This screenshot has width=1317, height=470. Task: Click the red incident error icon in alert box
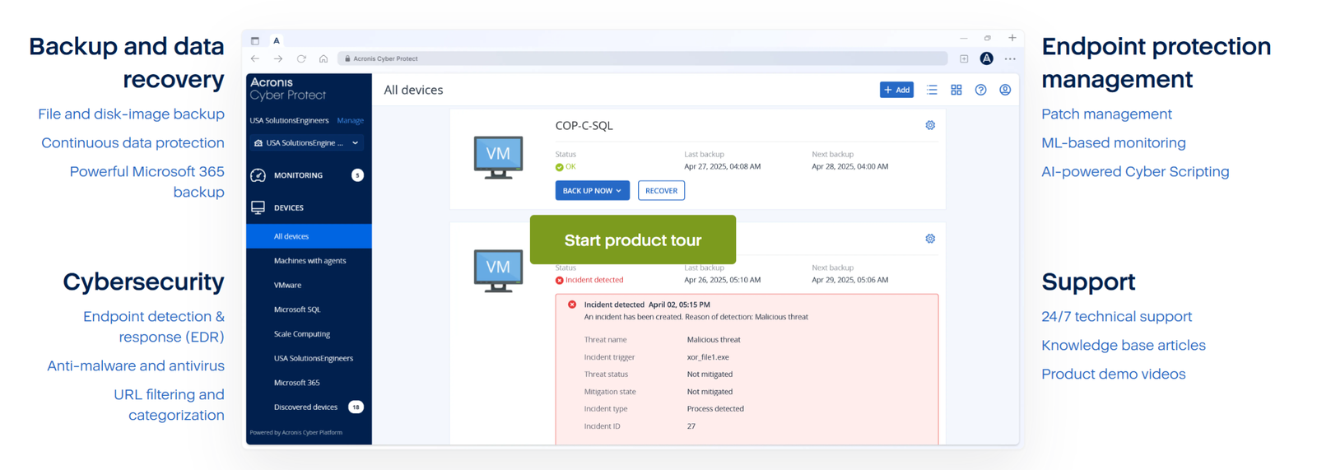click(x=572, y=305)
